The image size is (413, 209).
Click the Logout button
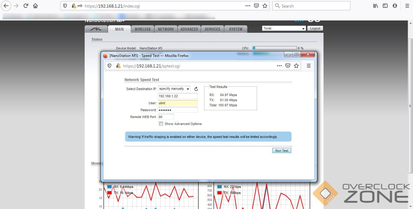pyautogui.click(x=315, y=28)
